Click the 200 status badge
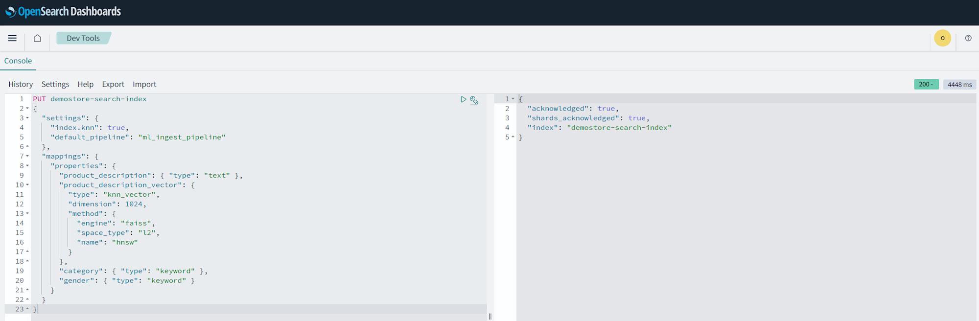The image size is (979, 321). pos(926,84)
